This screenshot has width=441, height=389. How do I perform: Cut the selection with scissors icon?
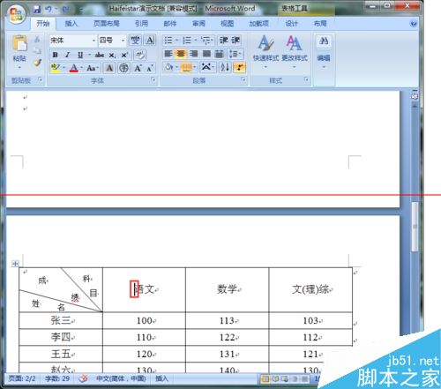pos(37,39)
